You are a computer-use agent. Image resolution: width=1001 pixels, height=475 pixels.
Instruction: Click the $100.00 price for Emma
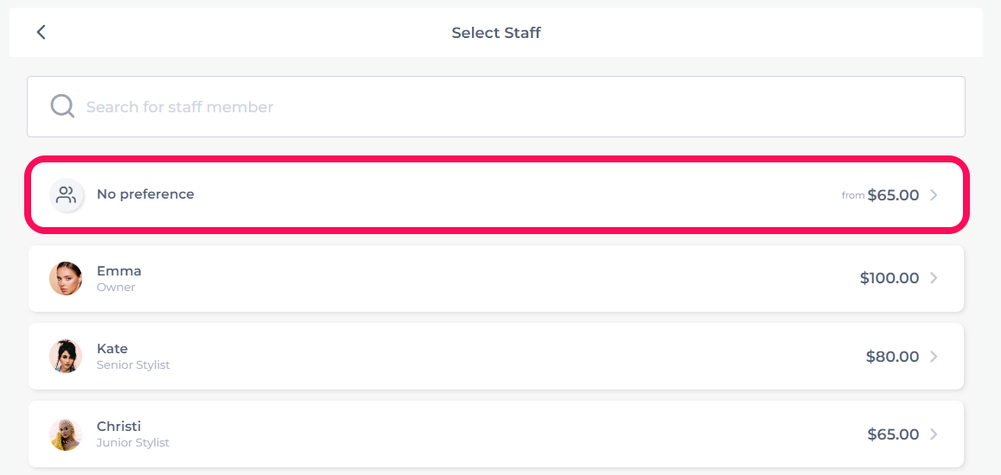[x=889, y=278]
